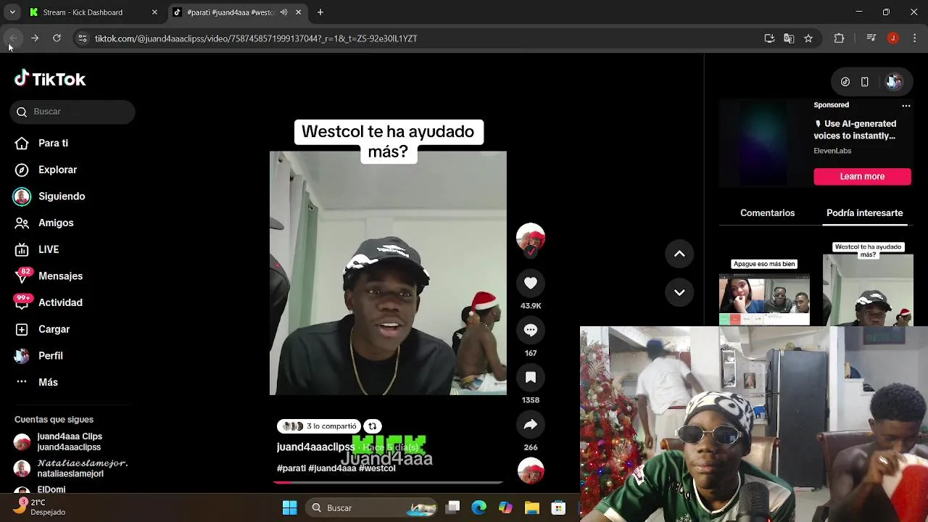Click Learn more on the ad
This screenshot has width=928, height=522.
(x=862, y=176)
